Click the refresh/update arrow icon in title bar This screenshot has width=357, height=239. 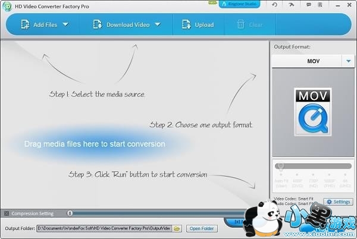tap(274, 5)
